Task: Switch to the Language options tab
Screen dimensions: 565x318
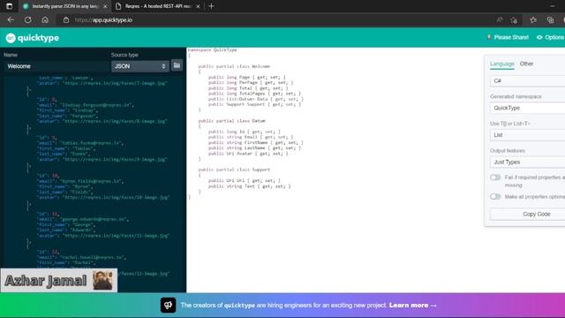Action: (502, 64)
